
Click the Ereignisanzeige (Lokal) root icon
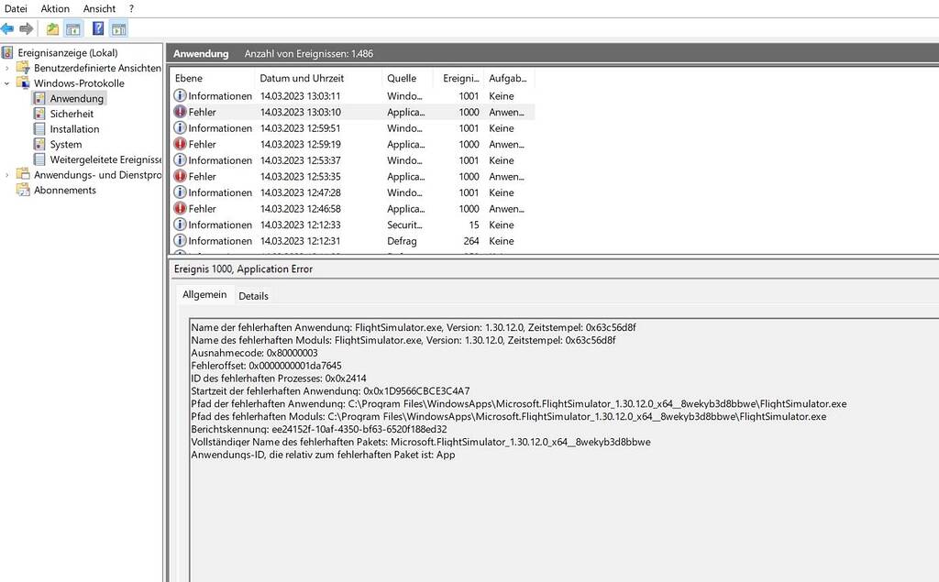(7, 52)
